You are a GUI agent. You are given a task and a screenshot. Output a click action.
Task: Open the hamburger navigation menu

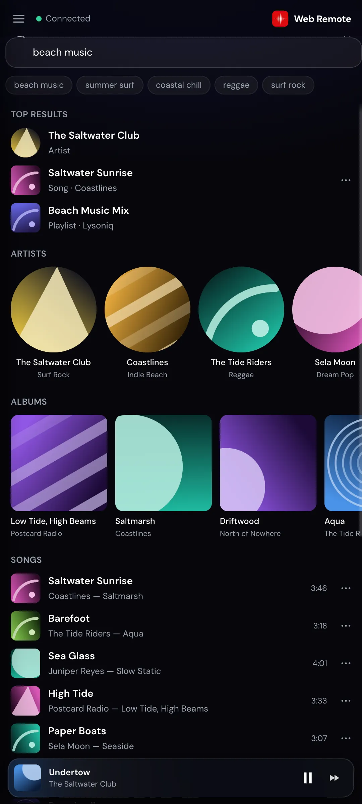19,19
